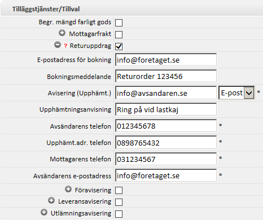This screenshot has width=263, height=220.
Task: Enable Begr. mängd farligt gods checkbox
Action: tap(119, 23)
